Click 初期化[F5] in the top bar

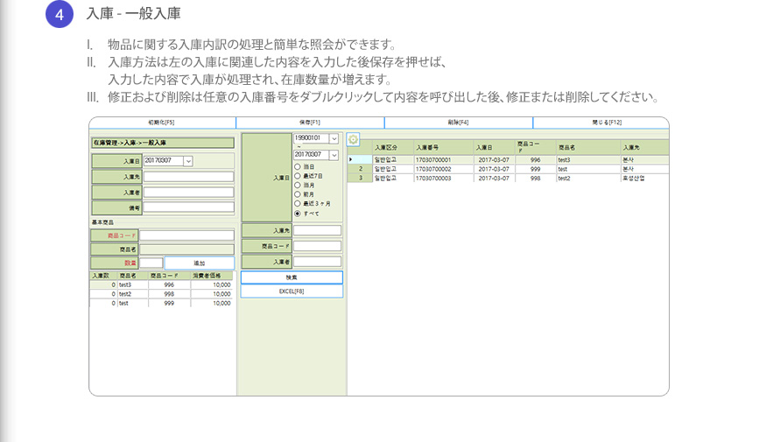click(162, 122)
